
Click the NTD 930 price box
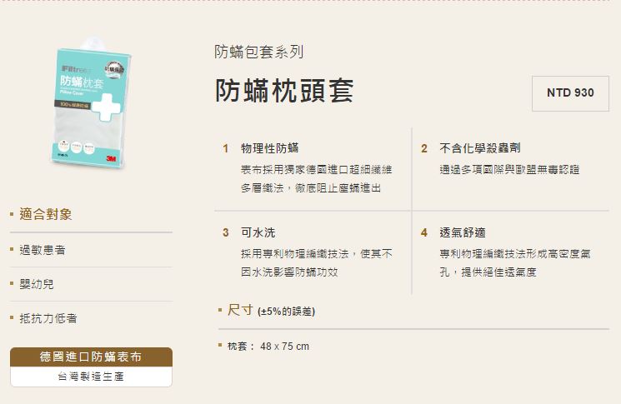[x=570, y=93]
